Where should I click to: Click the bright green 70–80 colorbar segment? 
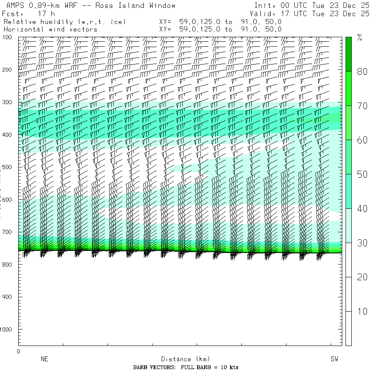click(x=348, y=88)
